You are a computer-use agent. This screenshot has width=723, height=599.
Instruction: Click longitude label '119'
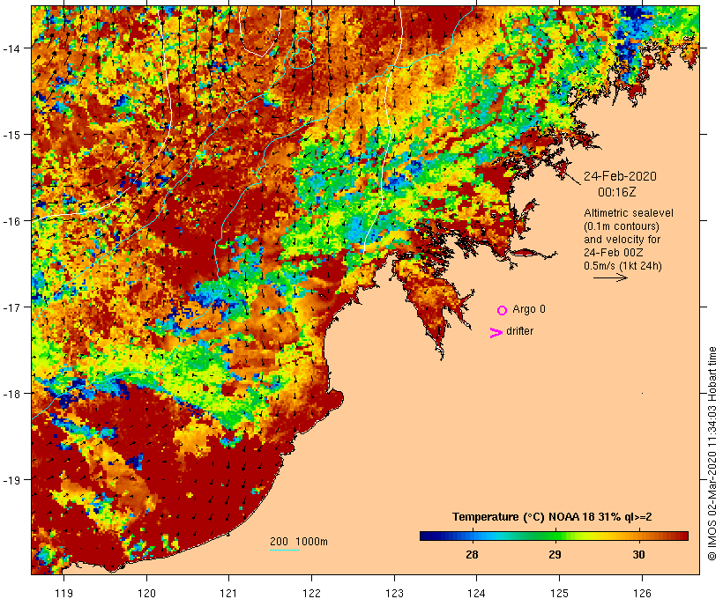coord(63,593)
